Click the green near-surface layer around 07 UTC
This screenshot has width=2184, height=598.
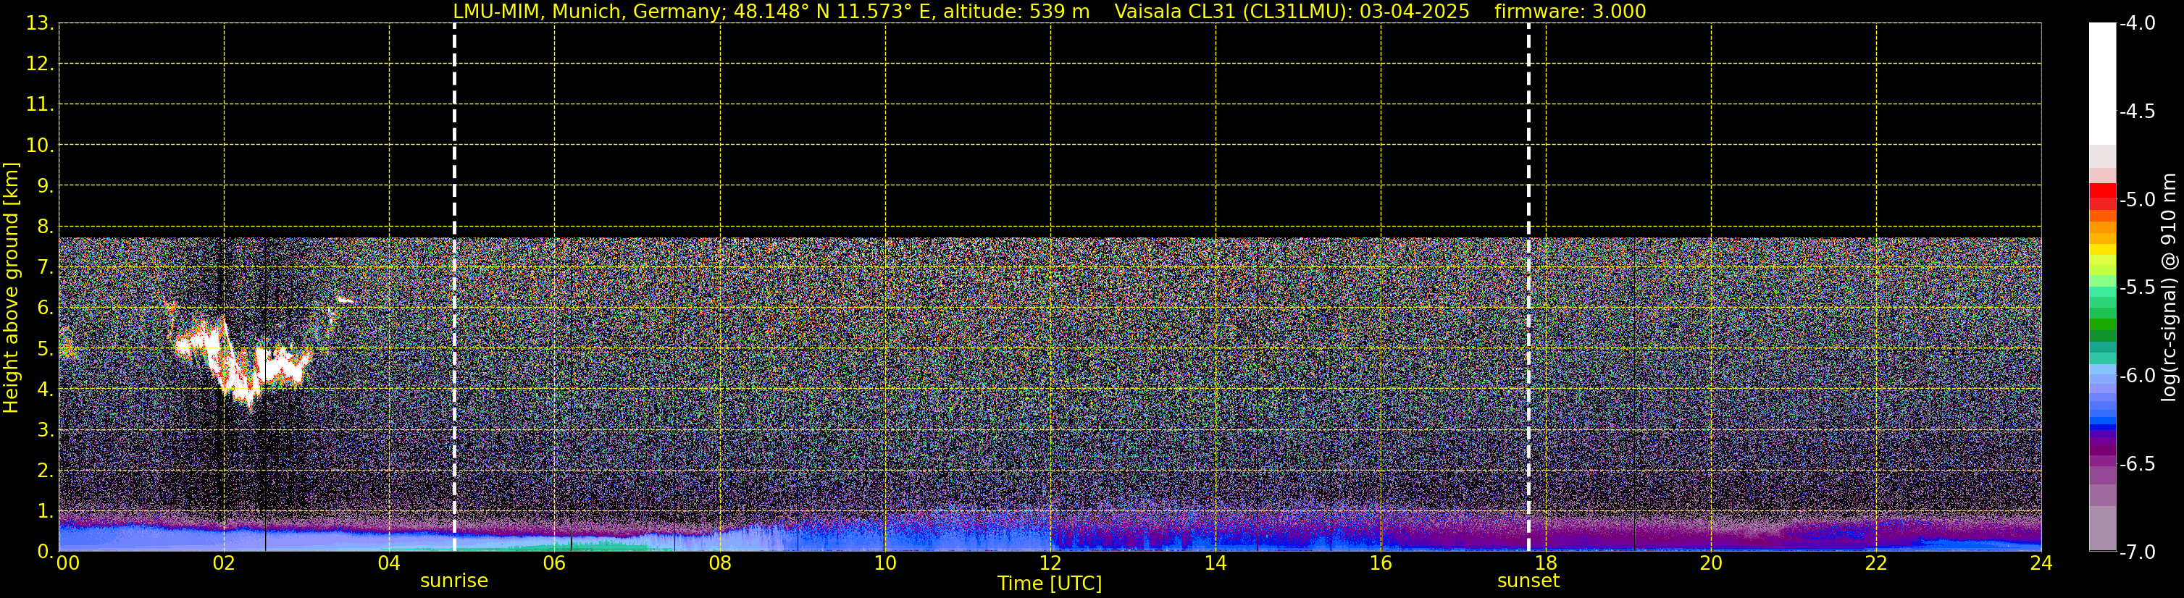tap(593, 547)
